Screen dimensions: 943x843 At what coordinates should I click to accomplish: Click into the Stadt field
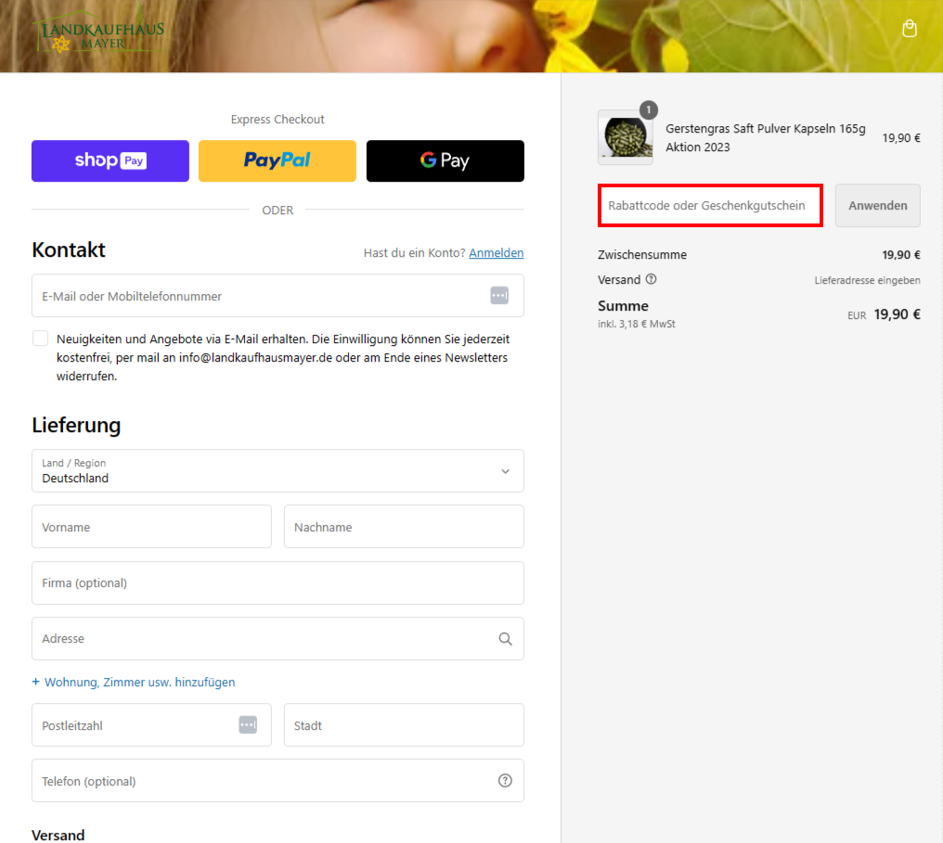[x=404, y=725]
